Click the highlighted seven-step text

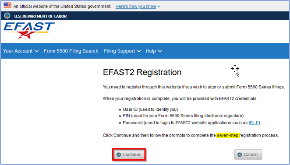point(228,135)
